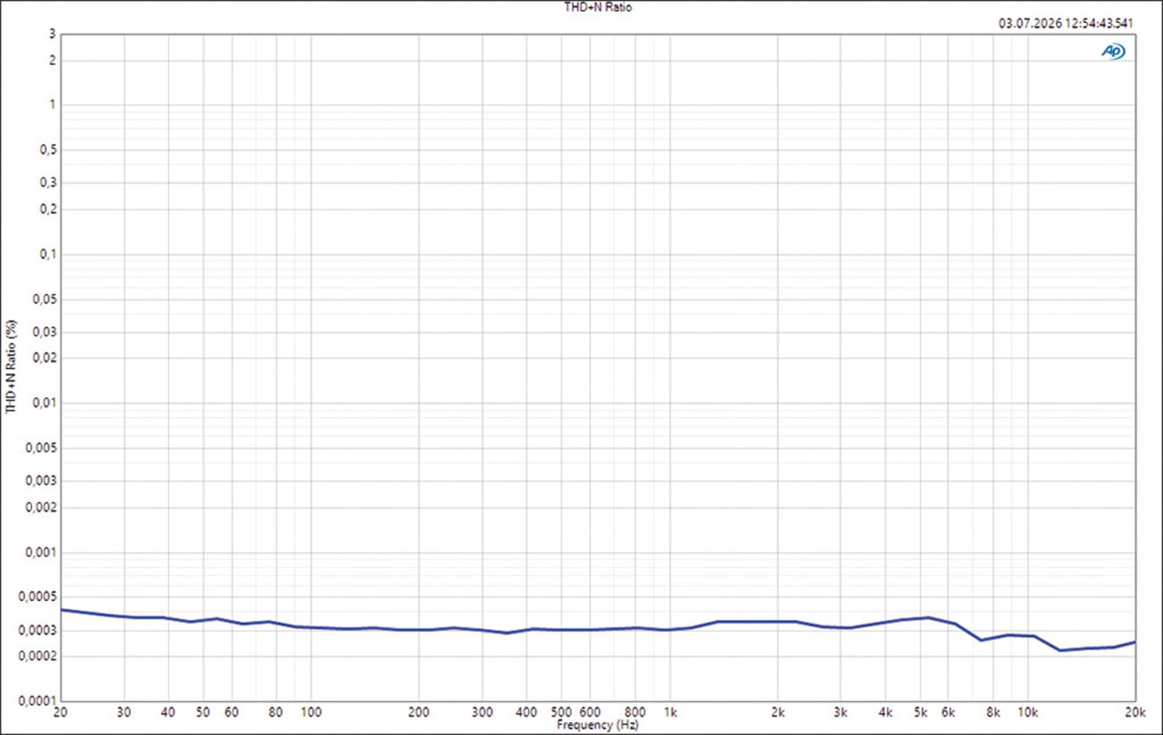The image size is (1163, 735).
Task: Click the 0,01 value on the Y axis
Action: [44, 402]
